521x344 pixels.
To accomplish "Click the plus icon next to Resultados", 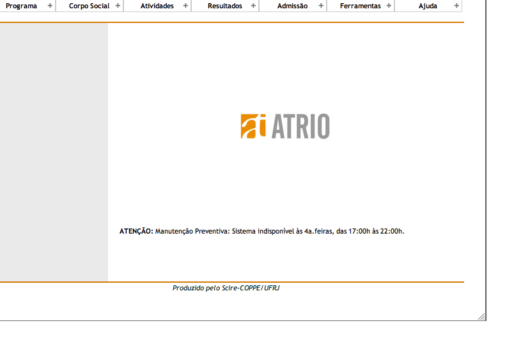I will point(253,6).
